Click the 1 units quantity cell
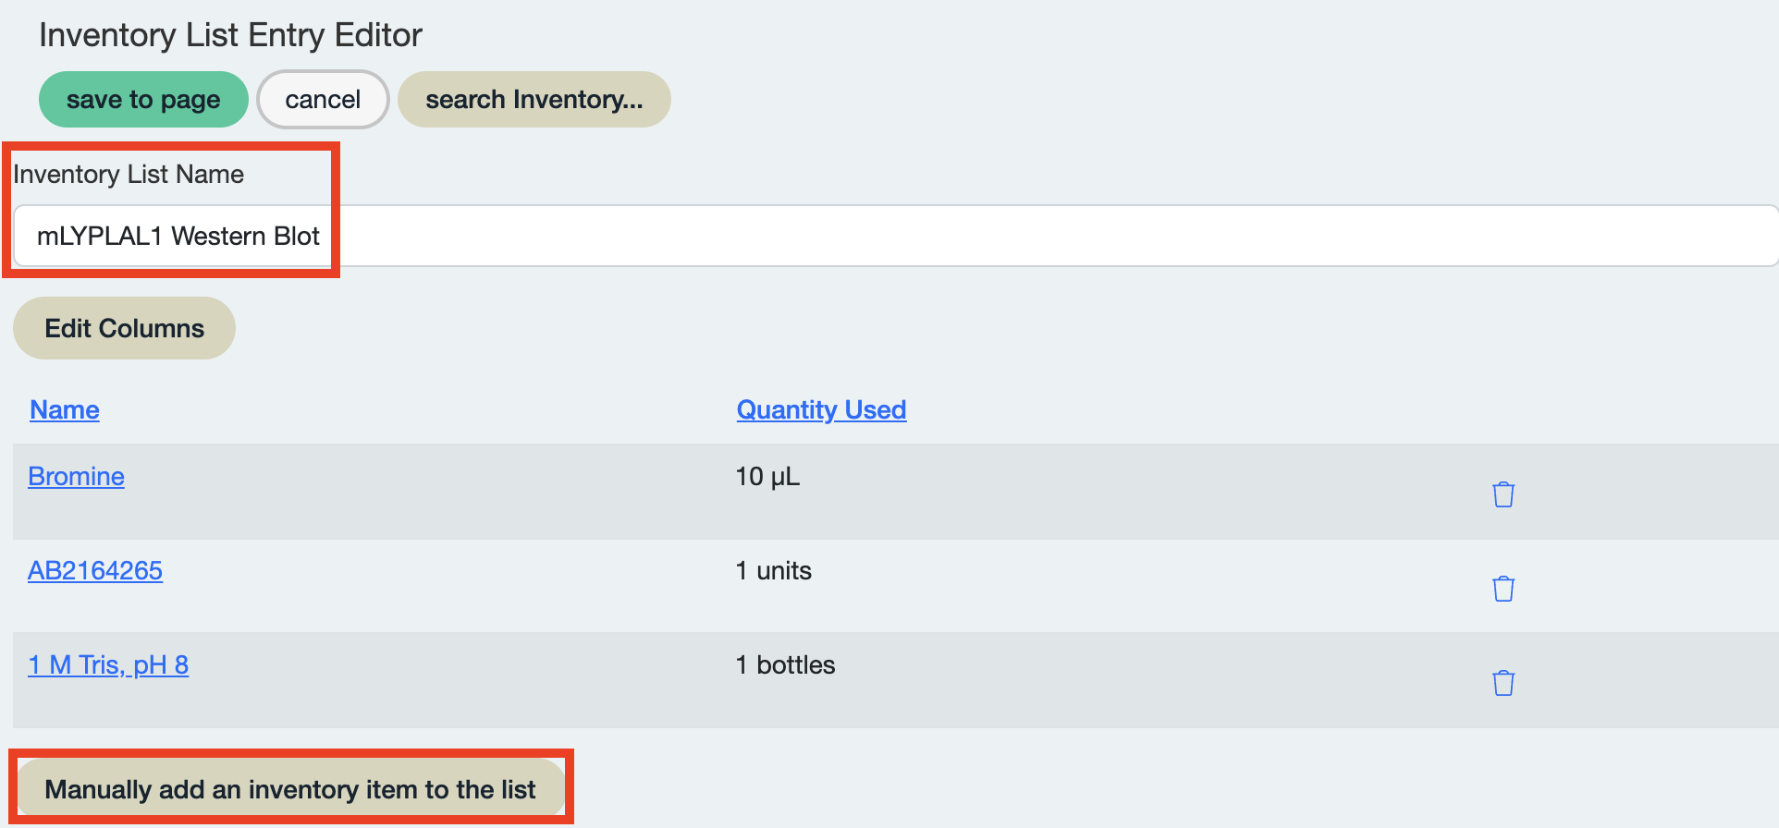 tap(773, 571)
